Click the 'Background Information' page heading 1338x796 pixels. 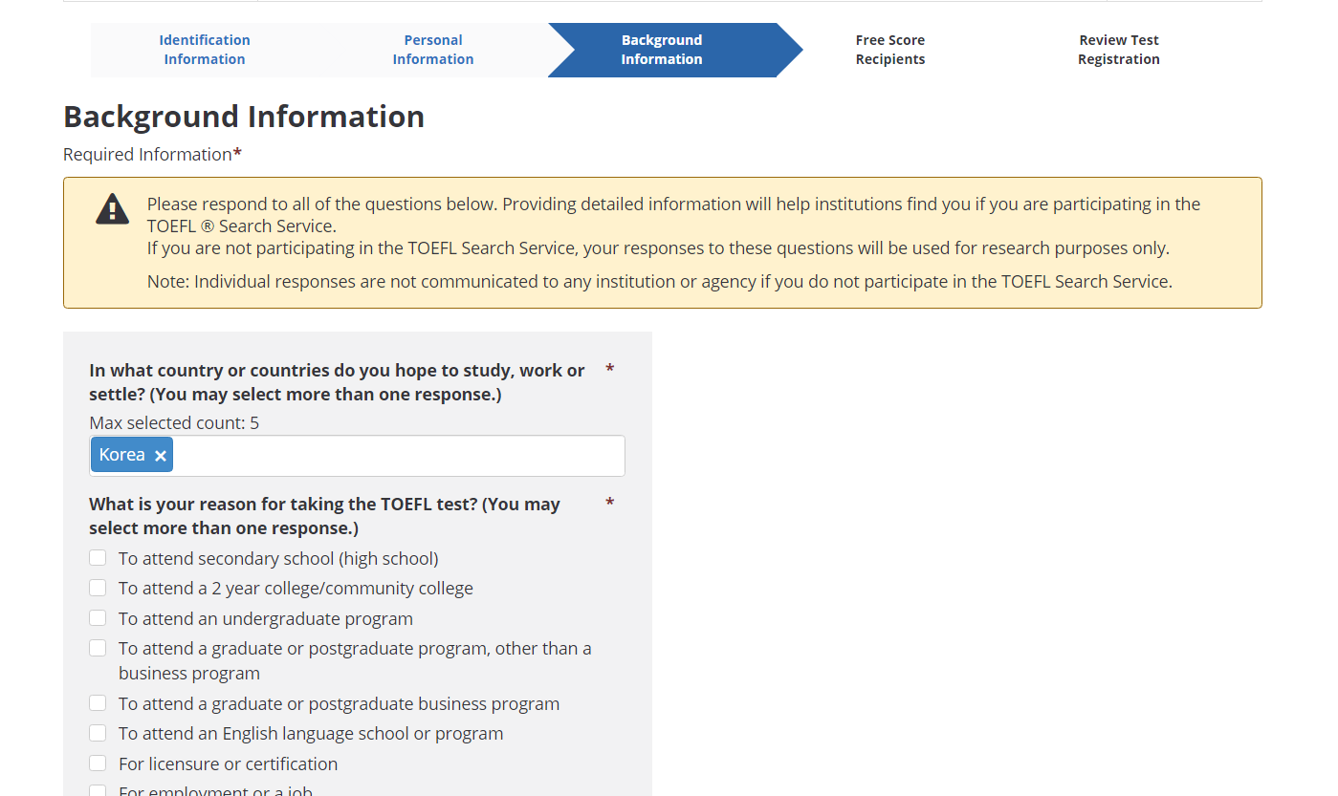click(x=244, y=117)
